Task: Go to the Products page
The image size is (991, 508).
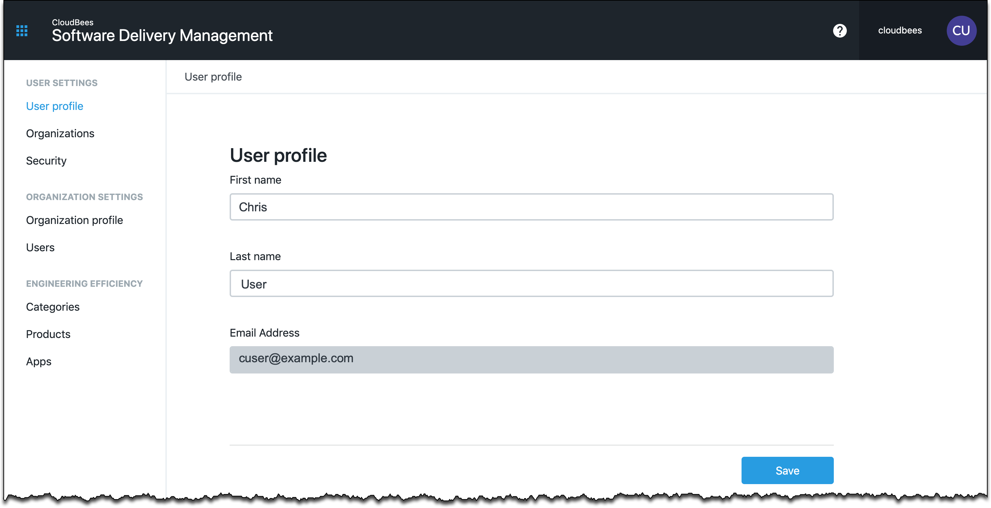Action: 48,334
